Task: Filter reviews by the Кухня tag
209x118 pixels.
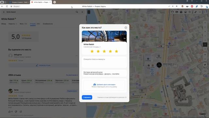Action: [x=26, y=81]
